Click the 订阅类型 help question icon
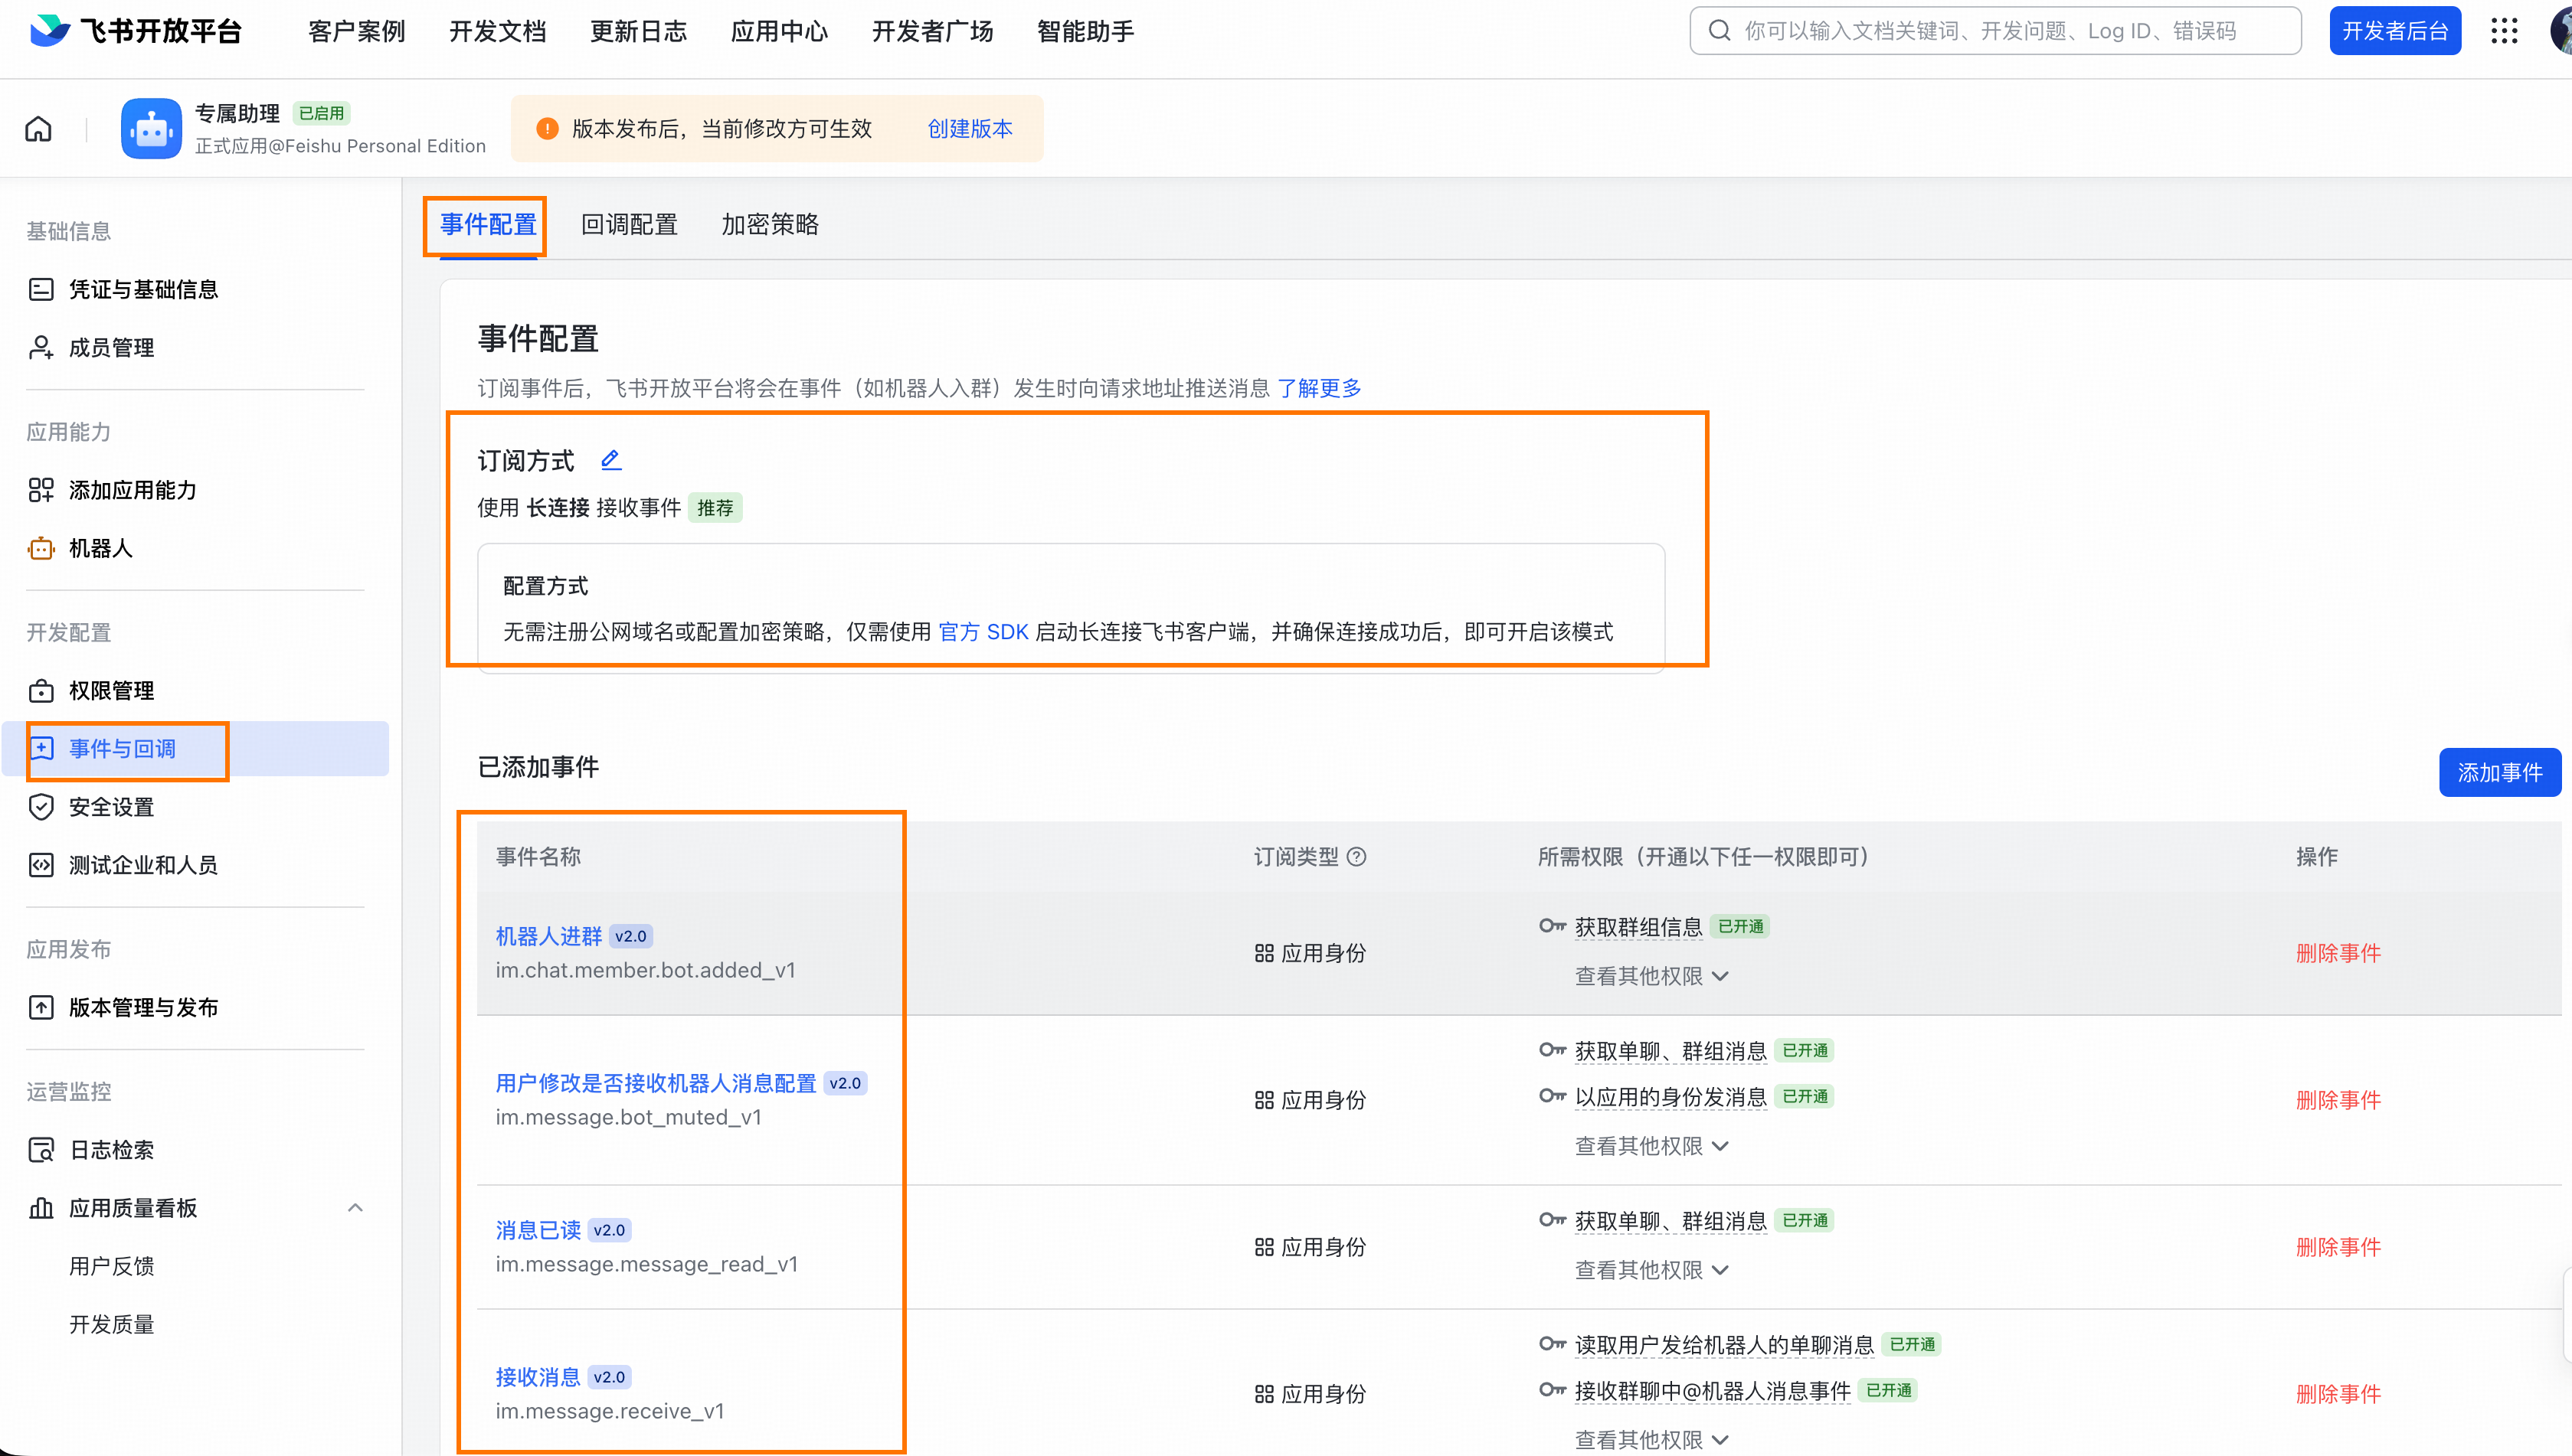 [x=1356, y=857]
